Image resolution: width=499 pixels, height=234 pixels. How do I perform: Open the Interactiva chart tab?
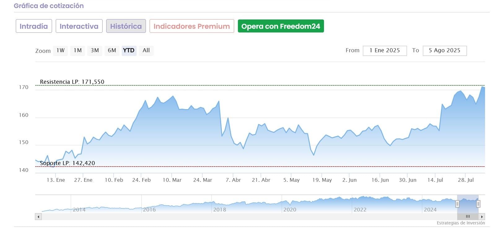pos(79,26)
